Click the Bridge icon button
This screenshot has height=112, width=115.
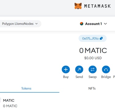(x=106, y=69)
